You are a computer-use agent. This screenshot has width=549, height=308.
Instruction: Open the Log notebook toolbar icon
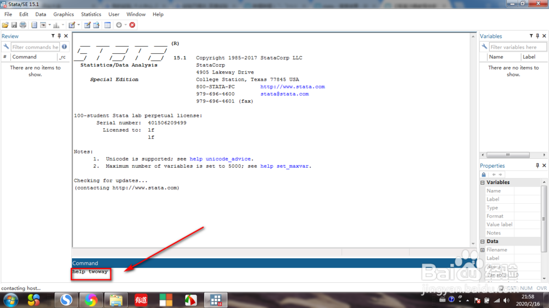tap(34, 25)
